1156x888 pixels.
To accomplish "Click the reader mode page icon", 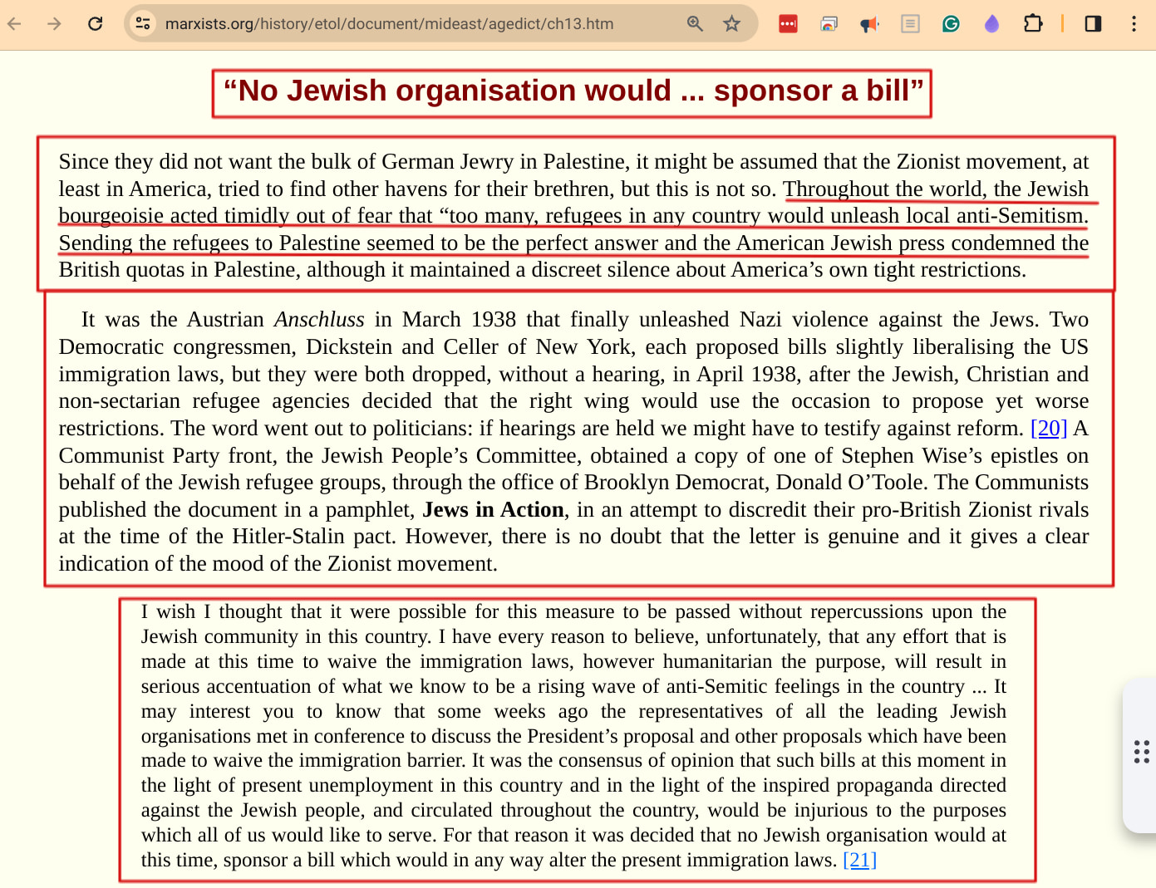I will (x=910, y=23).
